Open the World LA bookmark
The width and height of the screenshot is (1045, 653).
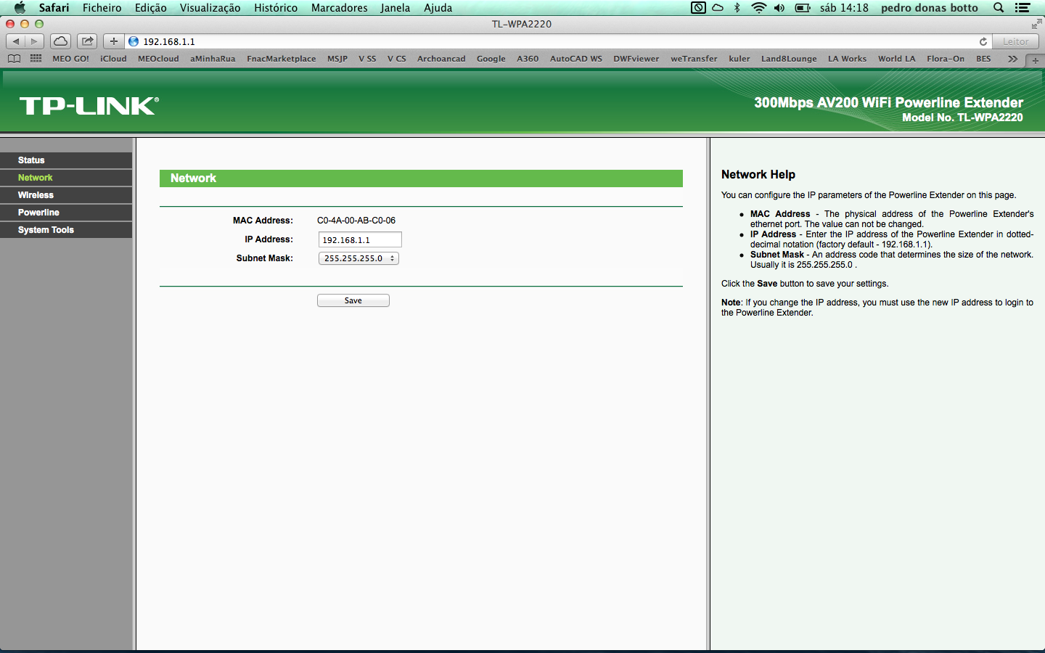(897, 59)
